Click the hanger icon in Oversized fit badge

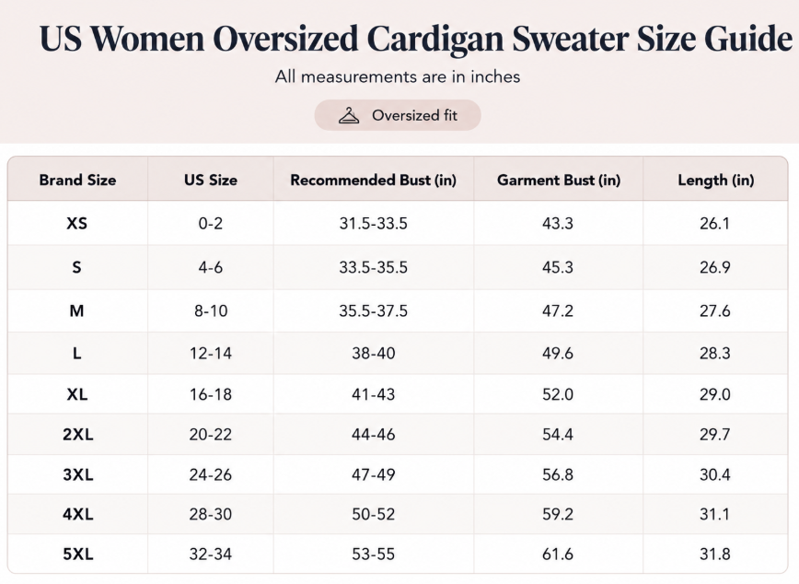[349, 116]
